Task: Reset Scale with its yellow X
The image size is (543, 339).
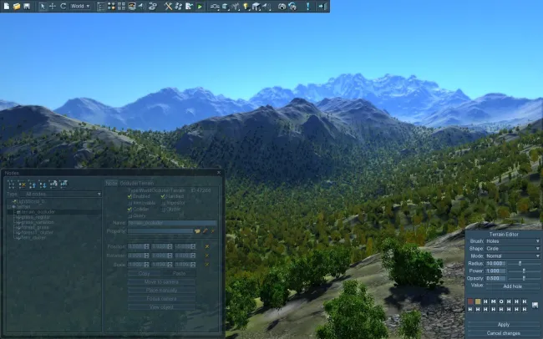Action: (207, 265)
